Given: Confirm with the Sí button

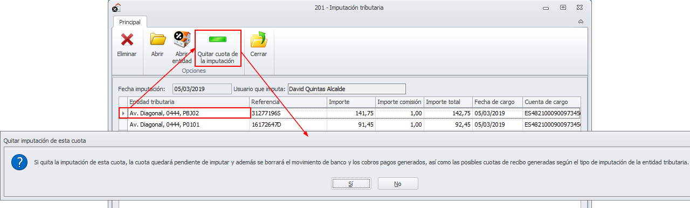Looking at the screenshot, I should [351, 184].
